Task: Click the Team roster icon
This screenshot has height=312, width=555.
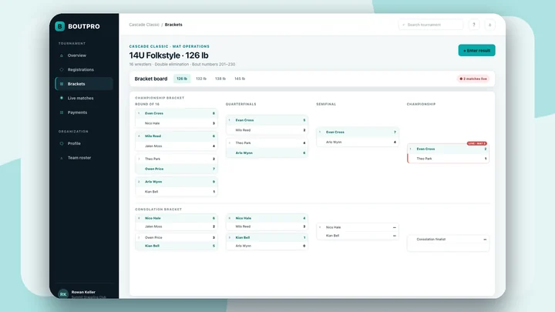Action: pos(62,158)
